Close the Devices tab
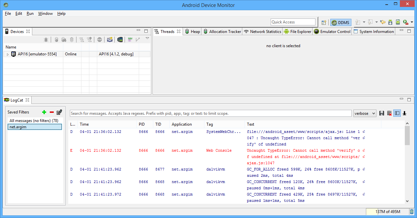Image resolution: width=417 pixels, height=218 pixels. pyautogui.click(x=28, y=31)
